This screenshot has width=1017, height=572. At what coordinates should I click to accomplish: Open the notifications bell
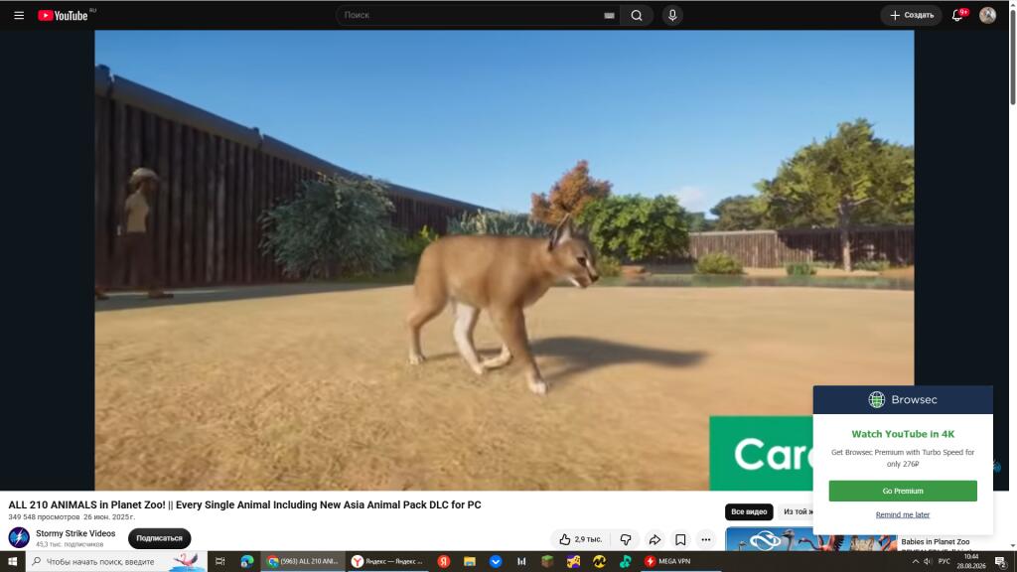pos(957,16)
